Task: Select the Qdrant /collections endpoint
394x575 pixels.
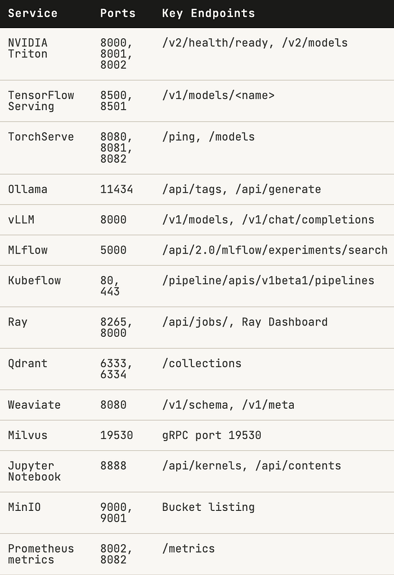Action: [202, 364]
